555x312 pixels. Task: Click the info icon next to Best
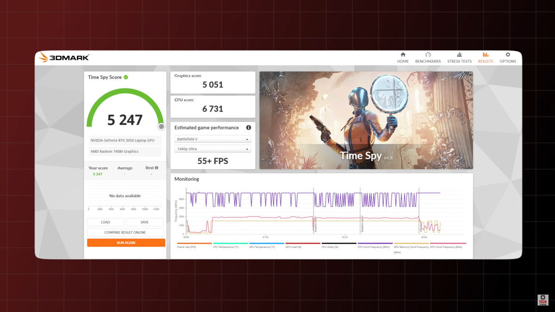click(x=157, y=168)
